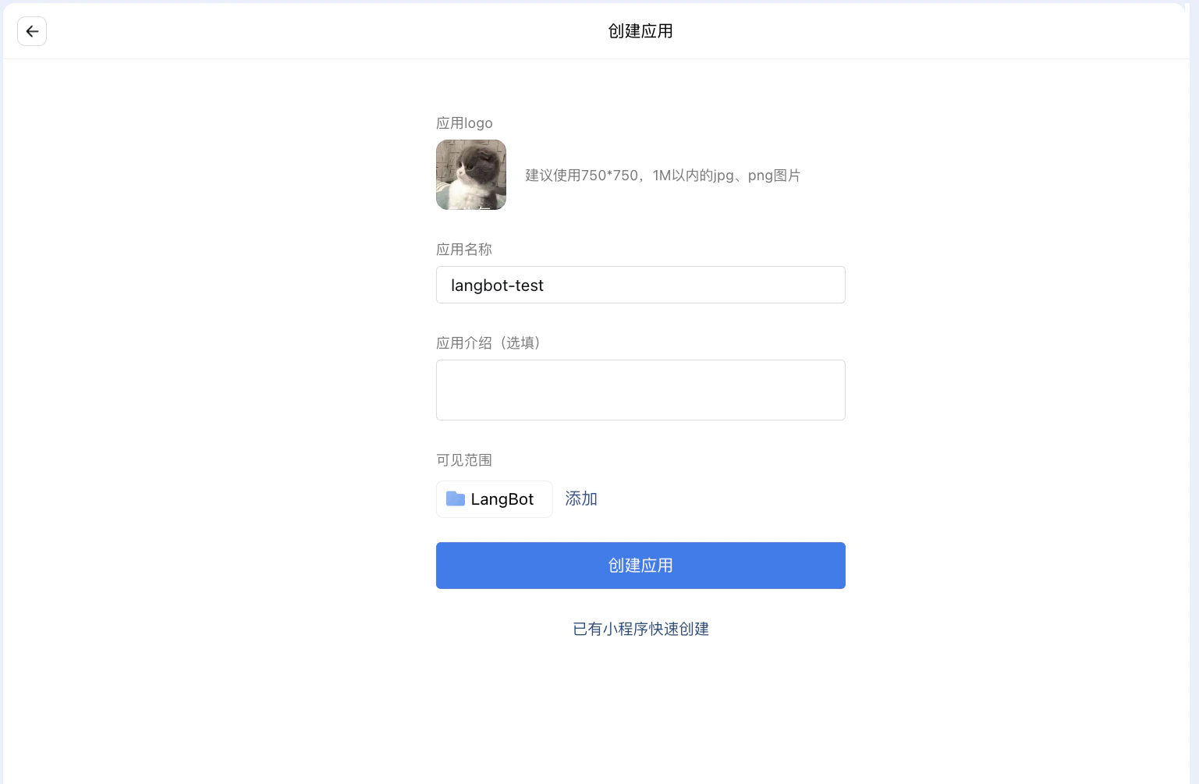Open the visibility scope picker via 添加

[x=581, y=498]
